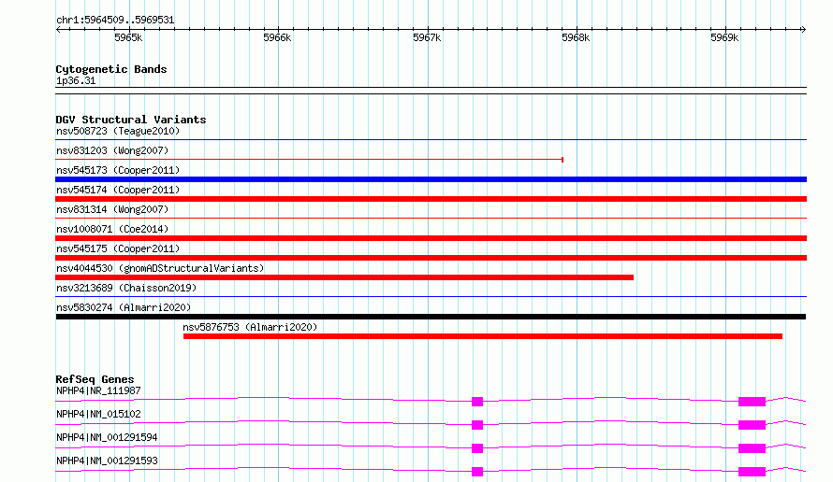
Task: Click the red bar of nsv4044530
Action: [344, 277]
